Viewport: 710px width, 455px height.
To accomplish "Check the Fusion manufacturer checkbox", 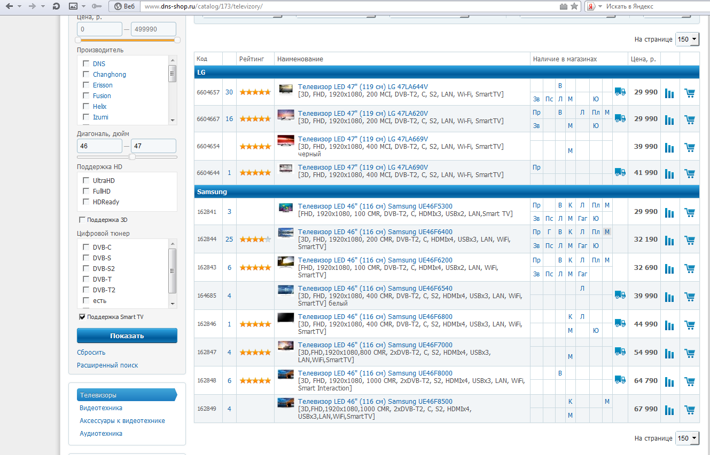I will coord(85,95).
